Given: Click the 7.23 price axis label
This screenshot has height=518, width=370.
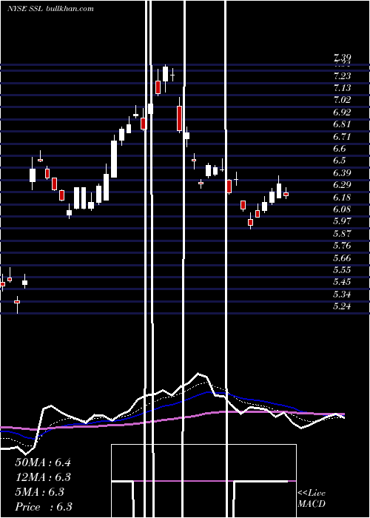Looking at the screenshot, I should coord(342,76).
